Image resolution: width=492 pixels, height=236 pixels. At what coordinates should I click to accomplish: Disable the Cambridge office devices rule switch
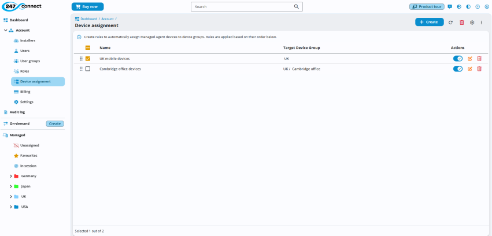pos(458,69)
